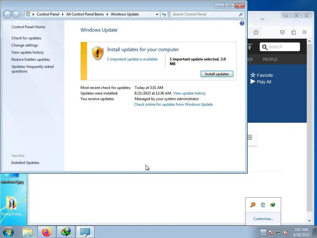
Task: Click the Forward navigation arrow in Control Panel
Action: pos(16,14)
